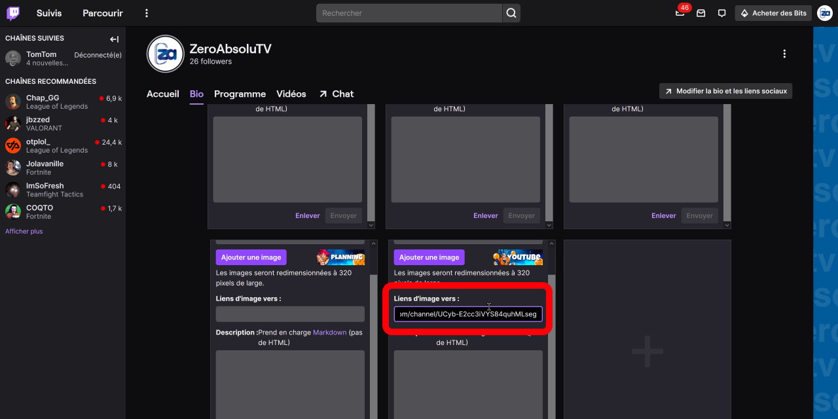Click Afficher plus in sidebar
Image resolution: width=838 pixels, height=419 pixels.
click(24, 231)
